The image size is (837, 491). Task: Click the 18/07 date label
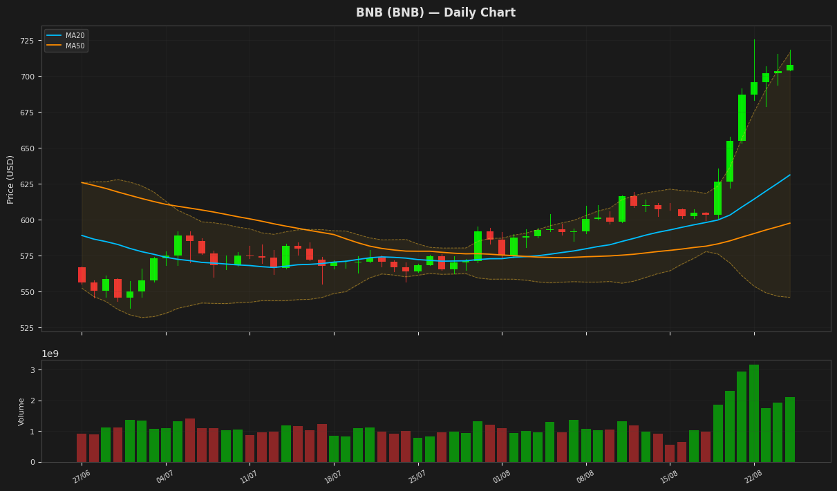[x=334, y=476]
